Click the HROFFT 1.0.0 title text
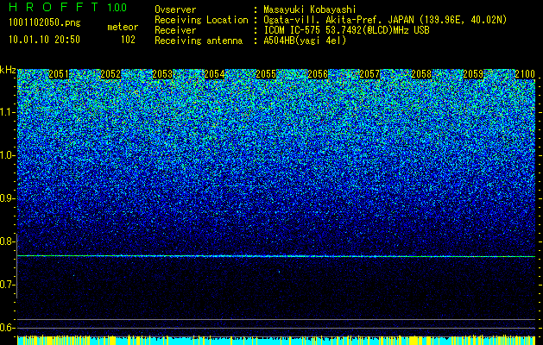This screenshot has width=543, height=345. coord(68,7)
